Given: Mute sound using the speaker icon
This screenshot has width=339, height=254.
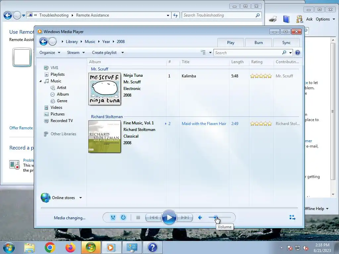Looking at the screenshot, I should pos(200,218).
